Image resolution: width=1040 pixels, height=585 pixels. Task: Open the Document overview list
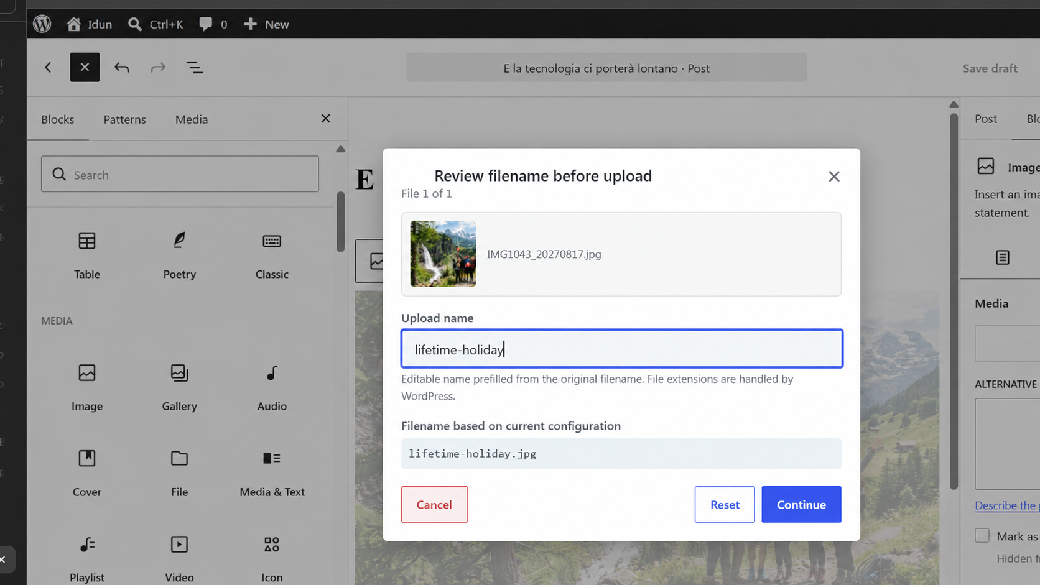click(195, 67)
